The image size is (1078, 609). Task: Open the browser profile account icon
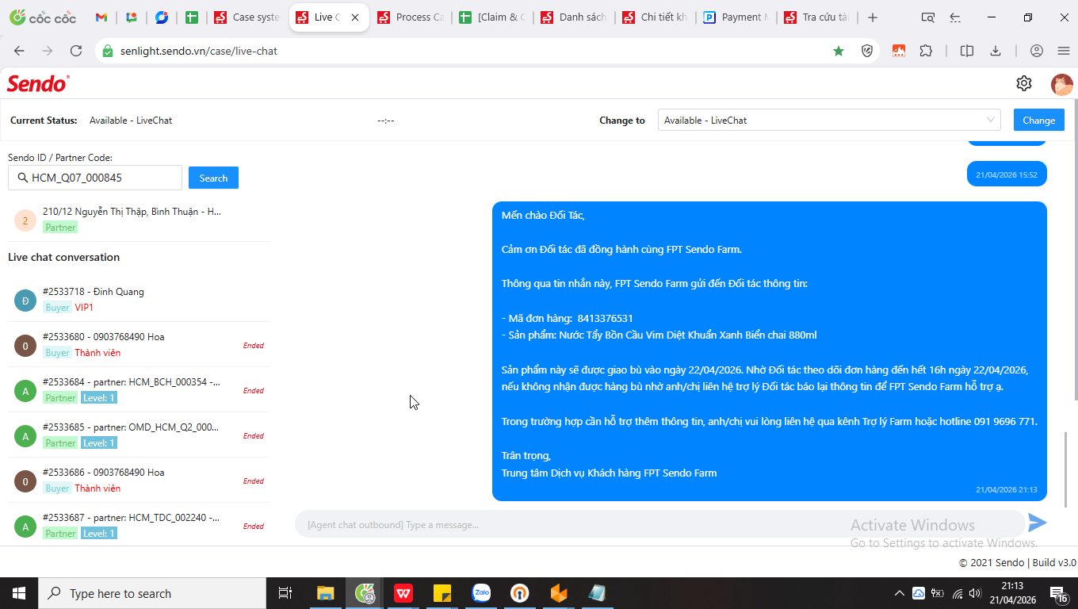point(1037,51)
